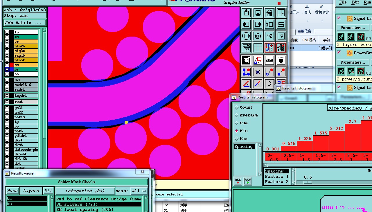Uncheck the Power/Ground checklist checkbox
Image resolution: width=372 pixels, height=212 pixels.
339,52
